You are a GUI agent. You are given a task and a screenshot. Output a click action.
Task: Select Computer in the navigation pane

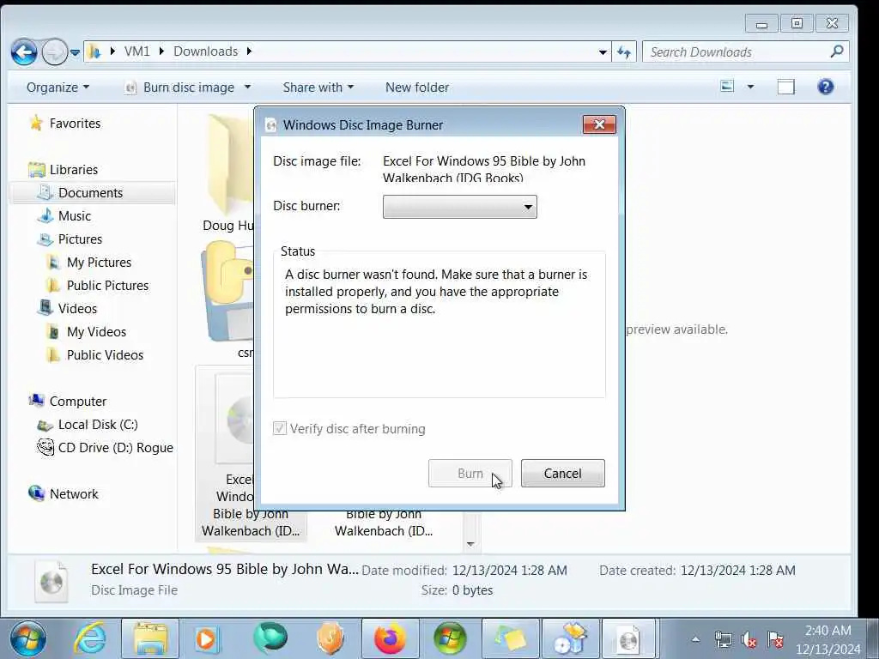coord(67,402)
